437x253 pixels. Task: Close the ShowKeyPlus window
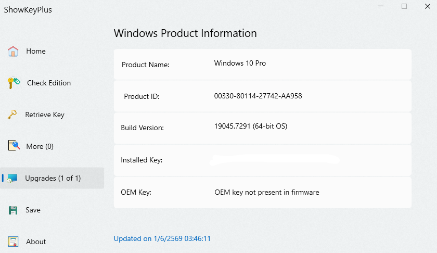[x=428, y=6]
